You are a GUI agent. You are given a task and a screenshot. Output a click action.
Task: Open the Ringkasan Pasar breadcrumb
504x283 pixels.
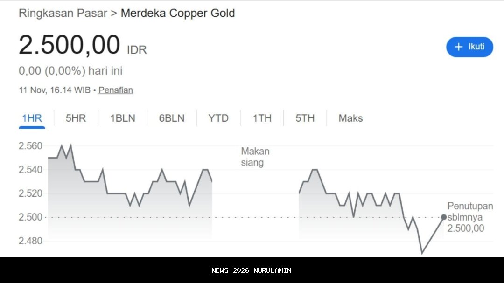click(62, 13)
